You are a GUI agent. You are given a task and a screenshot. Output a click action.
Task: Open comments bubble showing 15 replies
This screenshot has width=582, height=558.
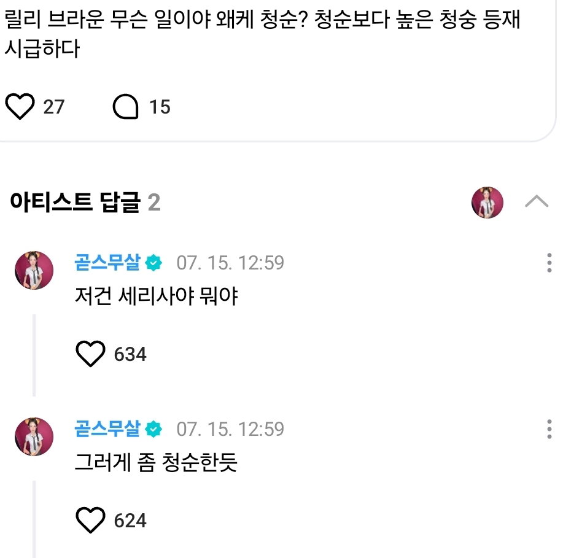coord(125,107)
